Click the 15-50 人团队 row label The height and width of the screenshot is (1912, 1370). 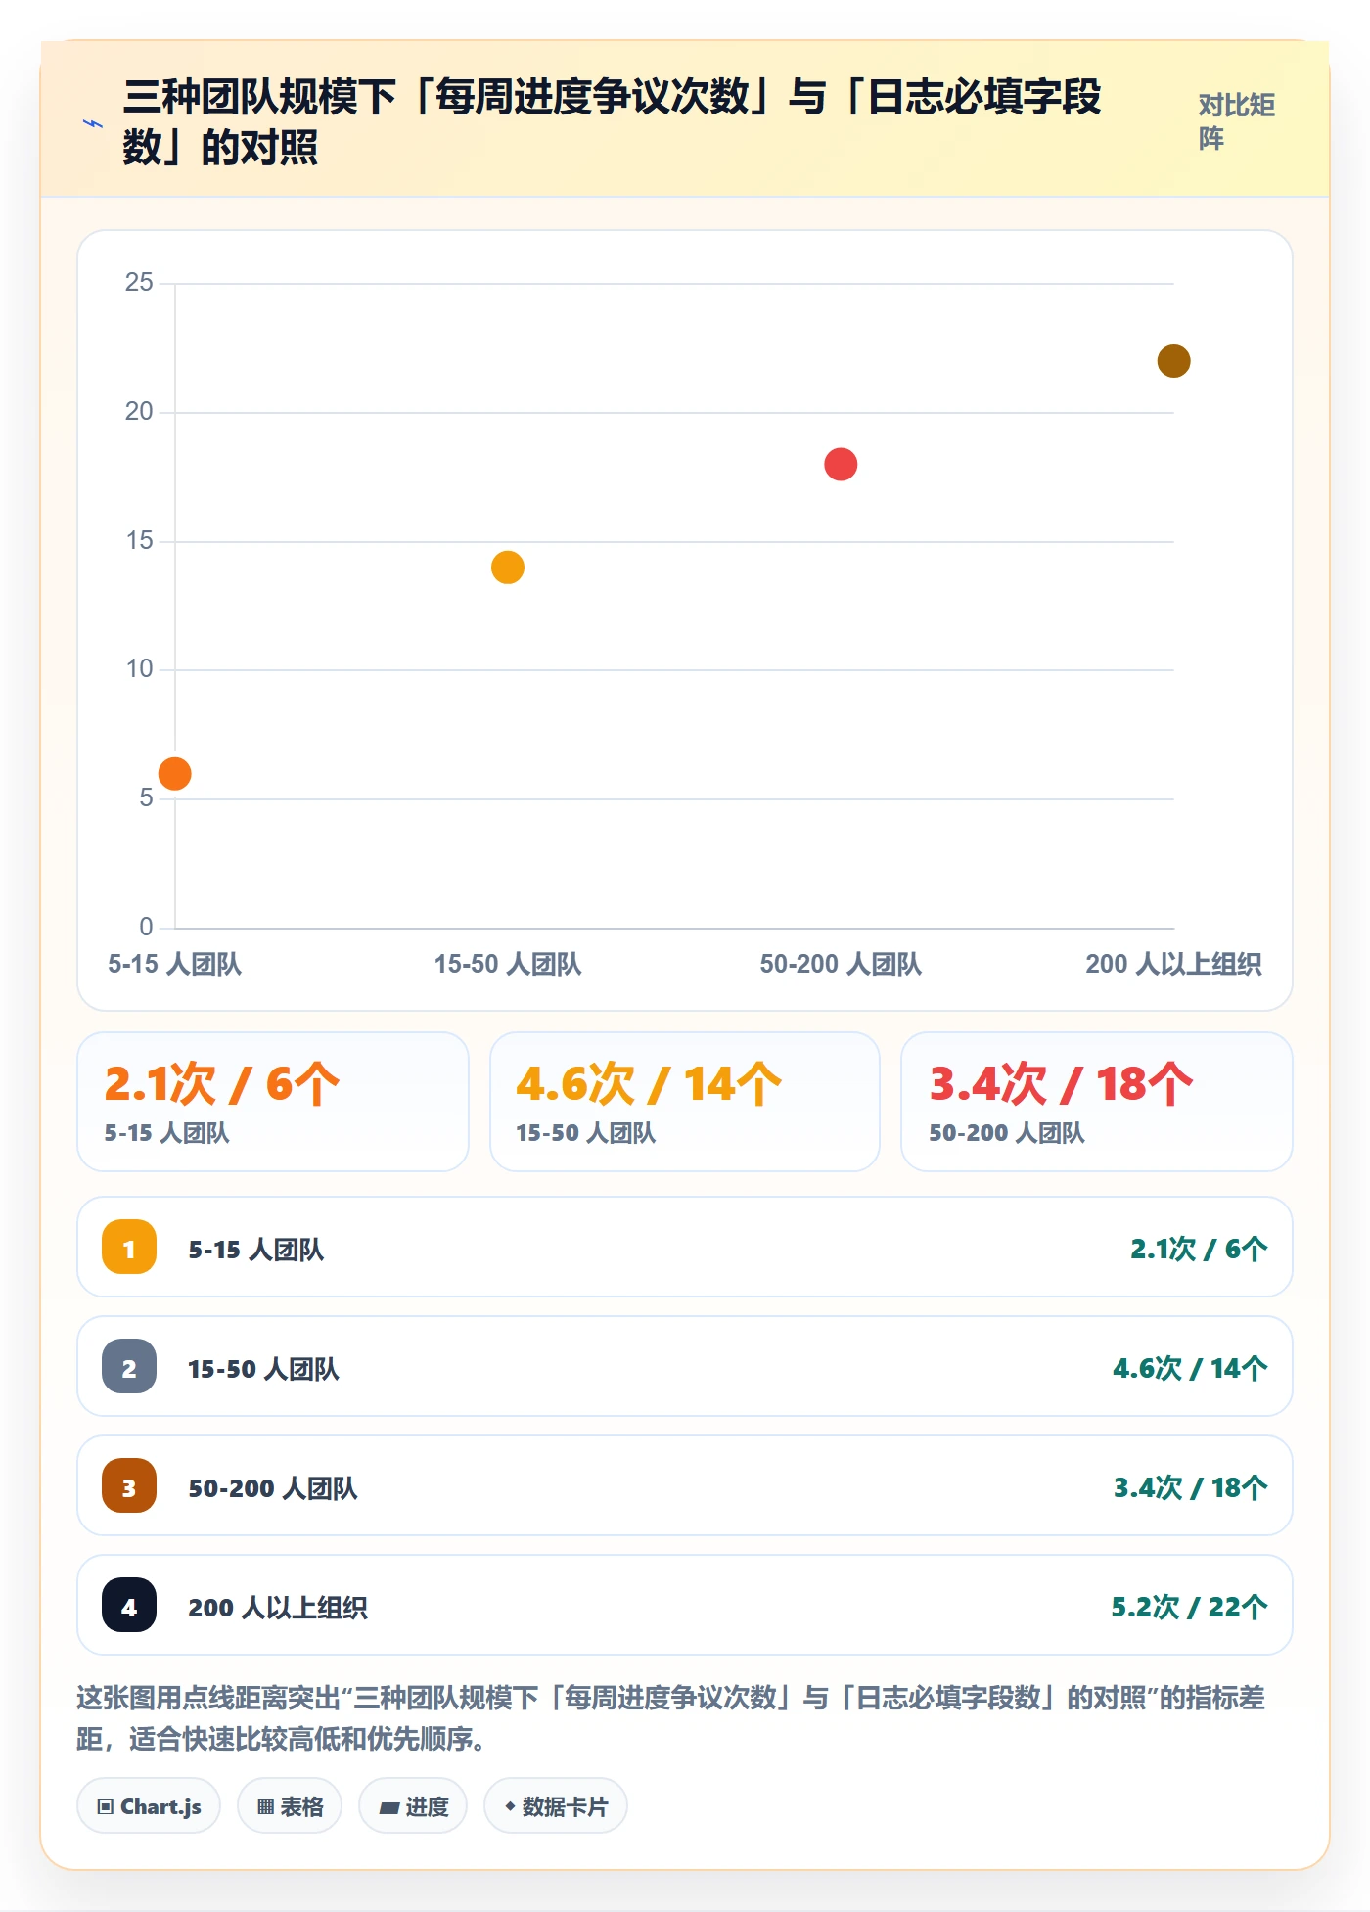[x=263, y=1369]
